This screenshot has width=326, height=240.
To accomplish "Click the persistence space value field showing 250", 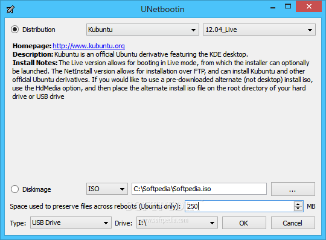I will [x=240, y=206].
